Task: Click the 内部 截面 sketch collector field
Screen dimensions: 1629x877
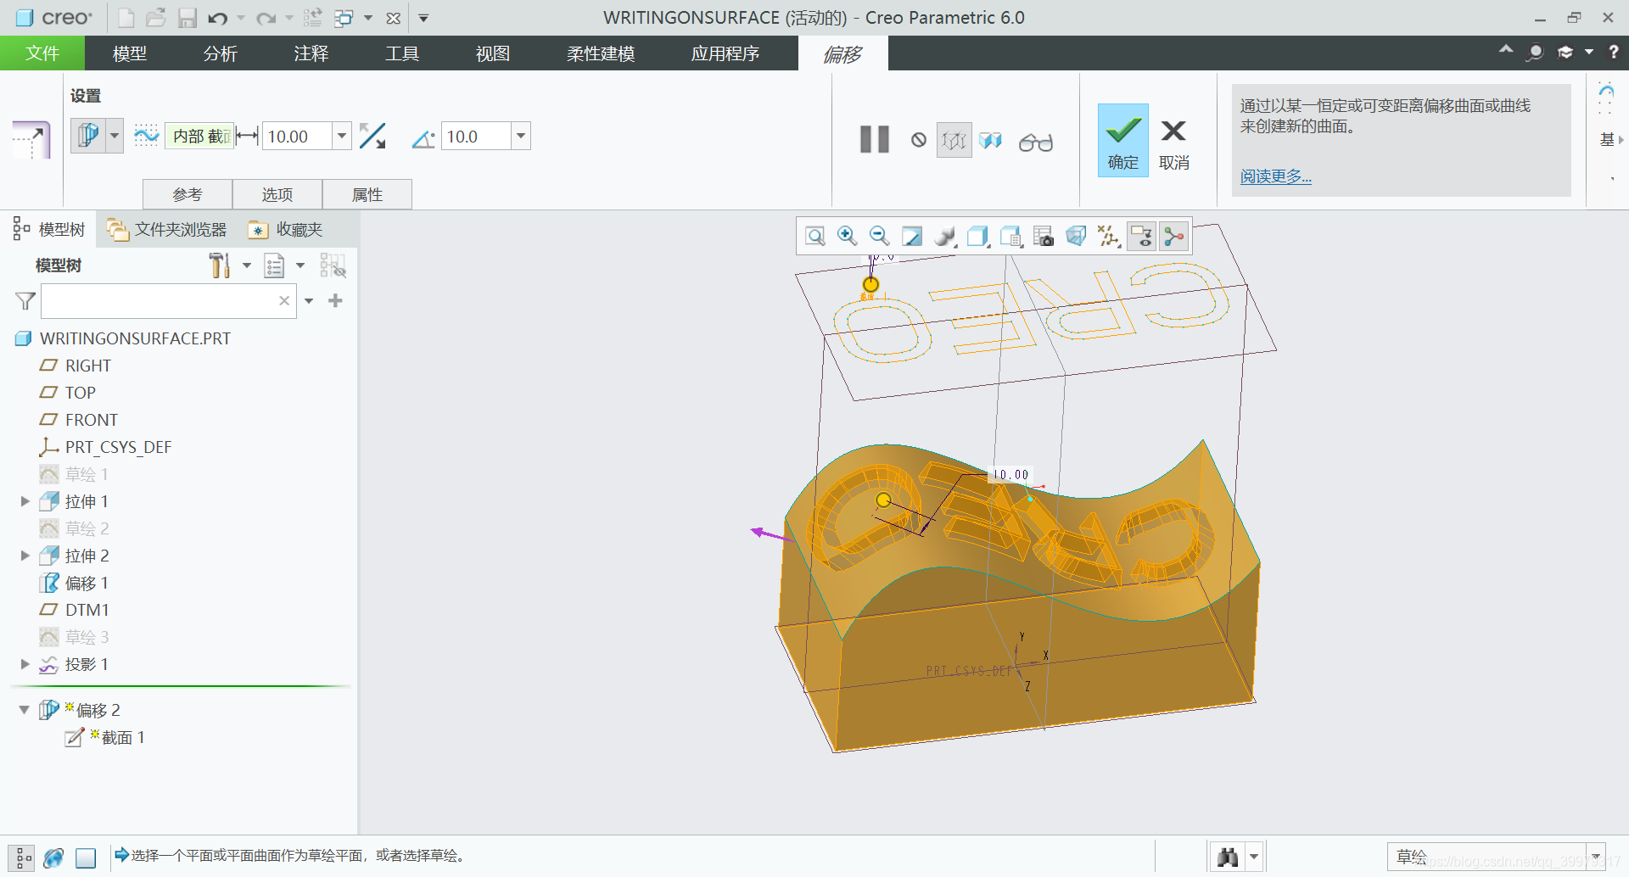Action: 199,136
